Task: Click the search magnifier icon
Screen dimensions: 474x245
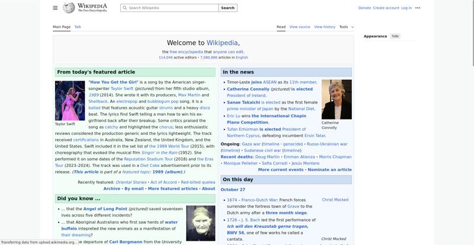Action: coord(124,8)
